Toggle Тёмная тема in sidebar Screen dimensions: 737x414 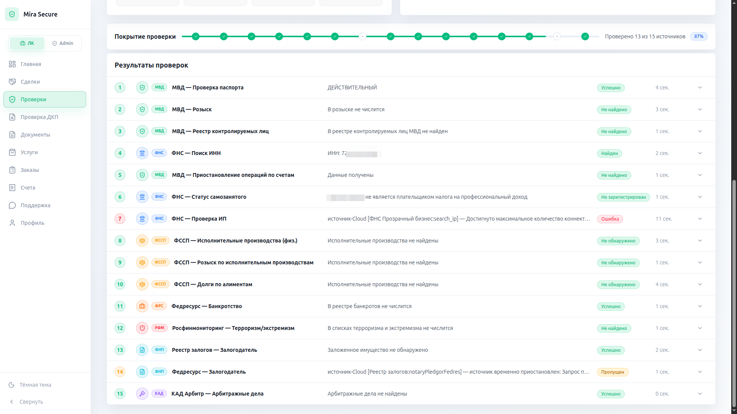pos(30,385)
